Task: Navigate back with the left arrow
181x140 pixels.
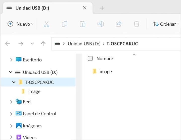Action: click(8, 44)
